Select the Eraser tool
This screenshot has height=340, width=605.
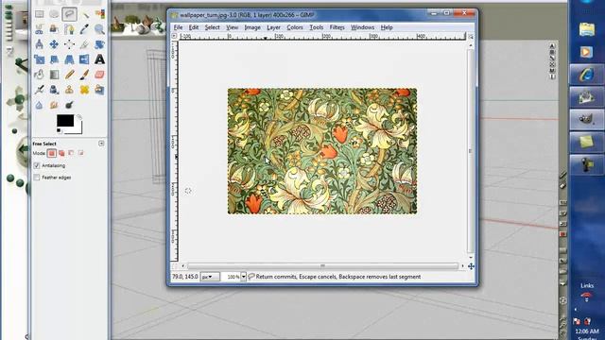(x=99, y=75)
